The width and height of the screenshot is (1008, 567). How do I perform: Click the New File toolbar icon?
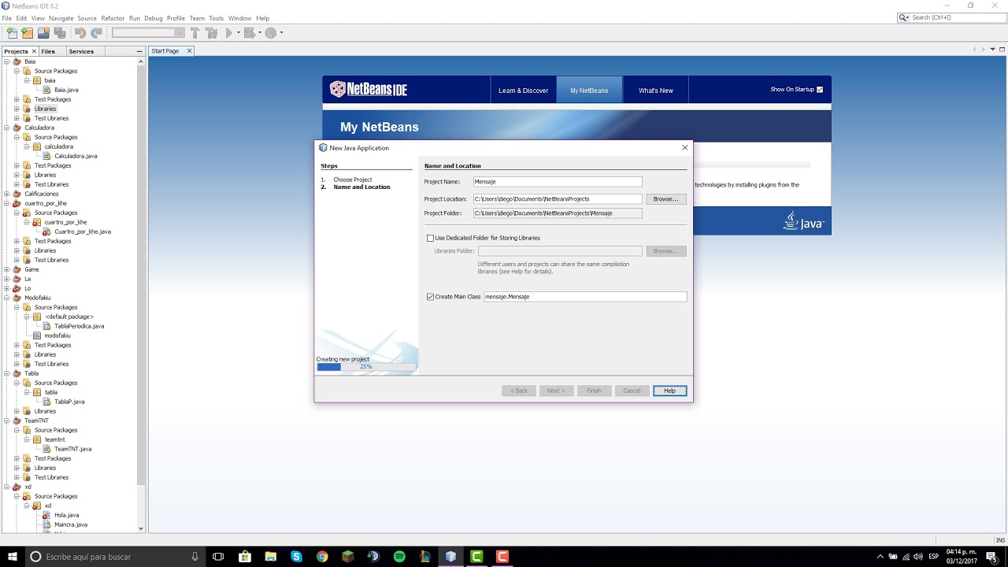point(11,33)
